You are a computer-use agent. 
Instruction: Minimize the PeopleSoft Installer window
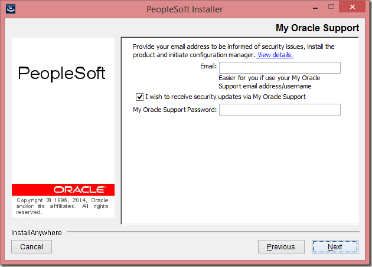point(315,8)
